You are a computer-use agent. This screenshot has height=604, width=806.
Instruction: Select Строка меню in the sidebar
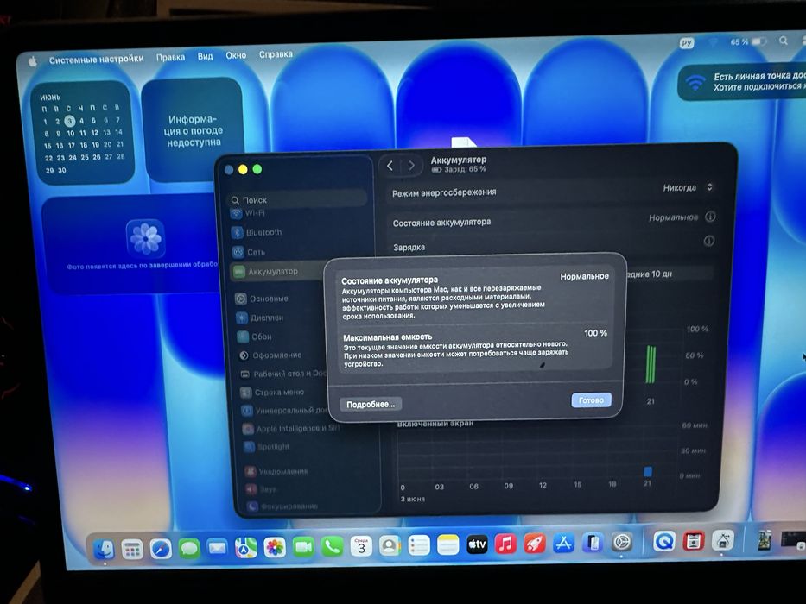273,393
